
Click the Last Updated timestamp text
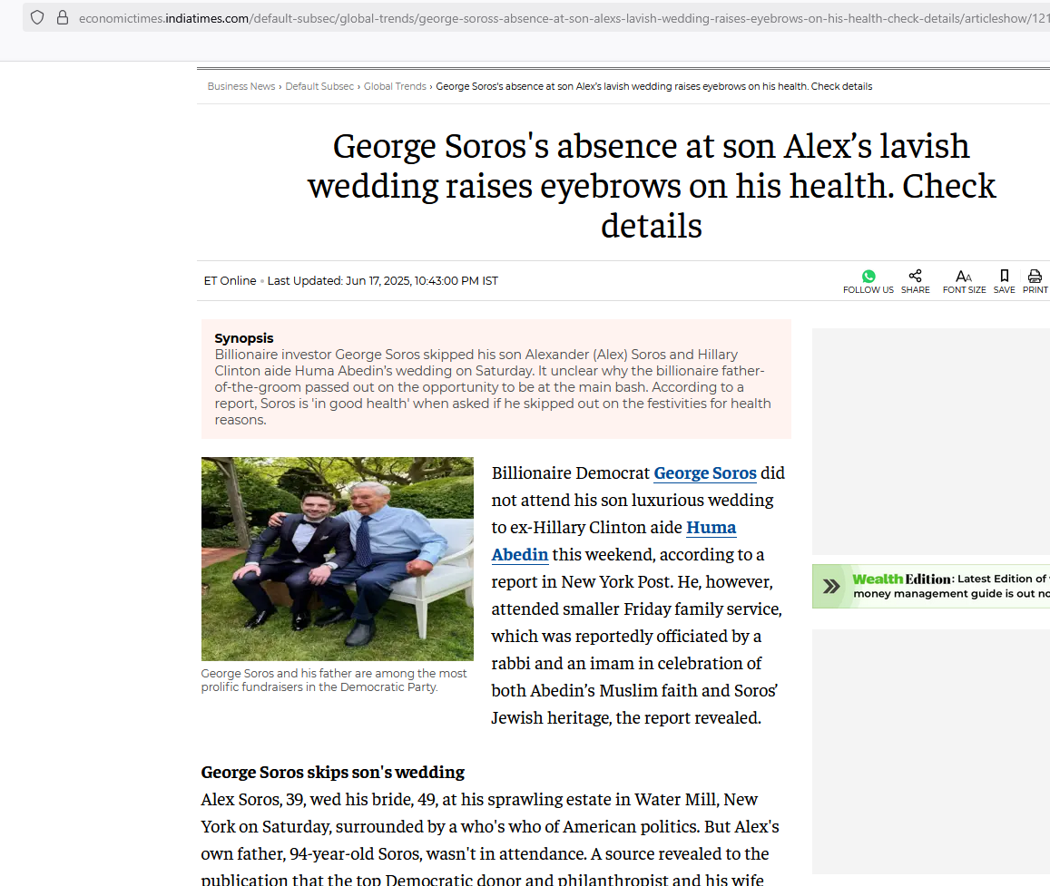tap(383, 281)
